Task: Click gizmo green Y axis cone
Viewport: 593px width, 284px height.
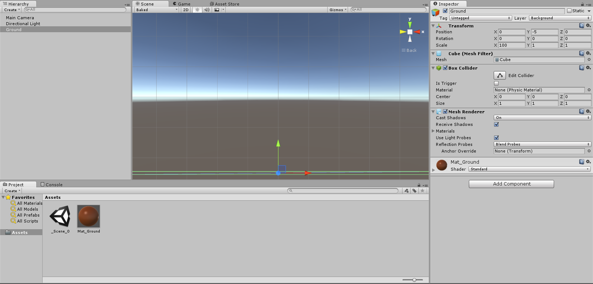Action: 410,25
